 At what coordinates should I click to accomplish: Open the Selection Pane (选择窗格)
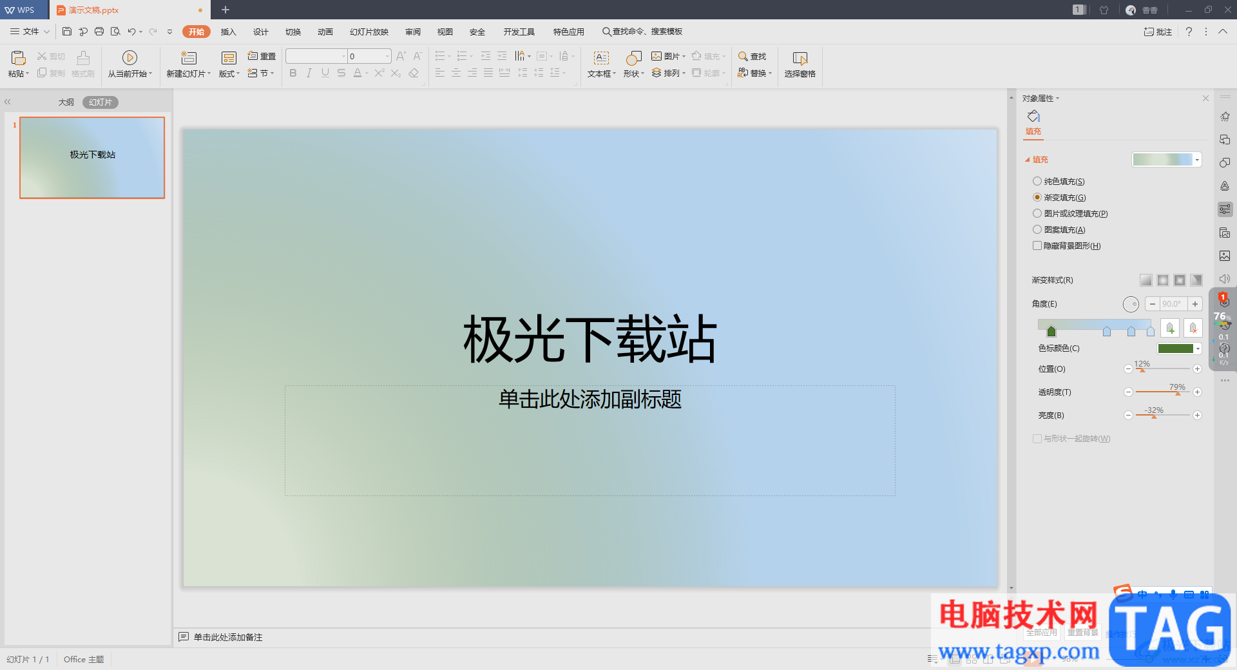coord(800,64)
